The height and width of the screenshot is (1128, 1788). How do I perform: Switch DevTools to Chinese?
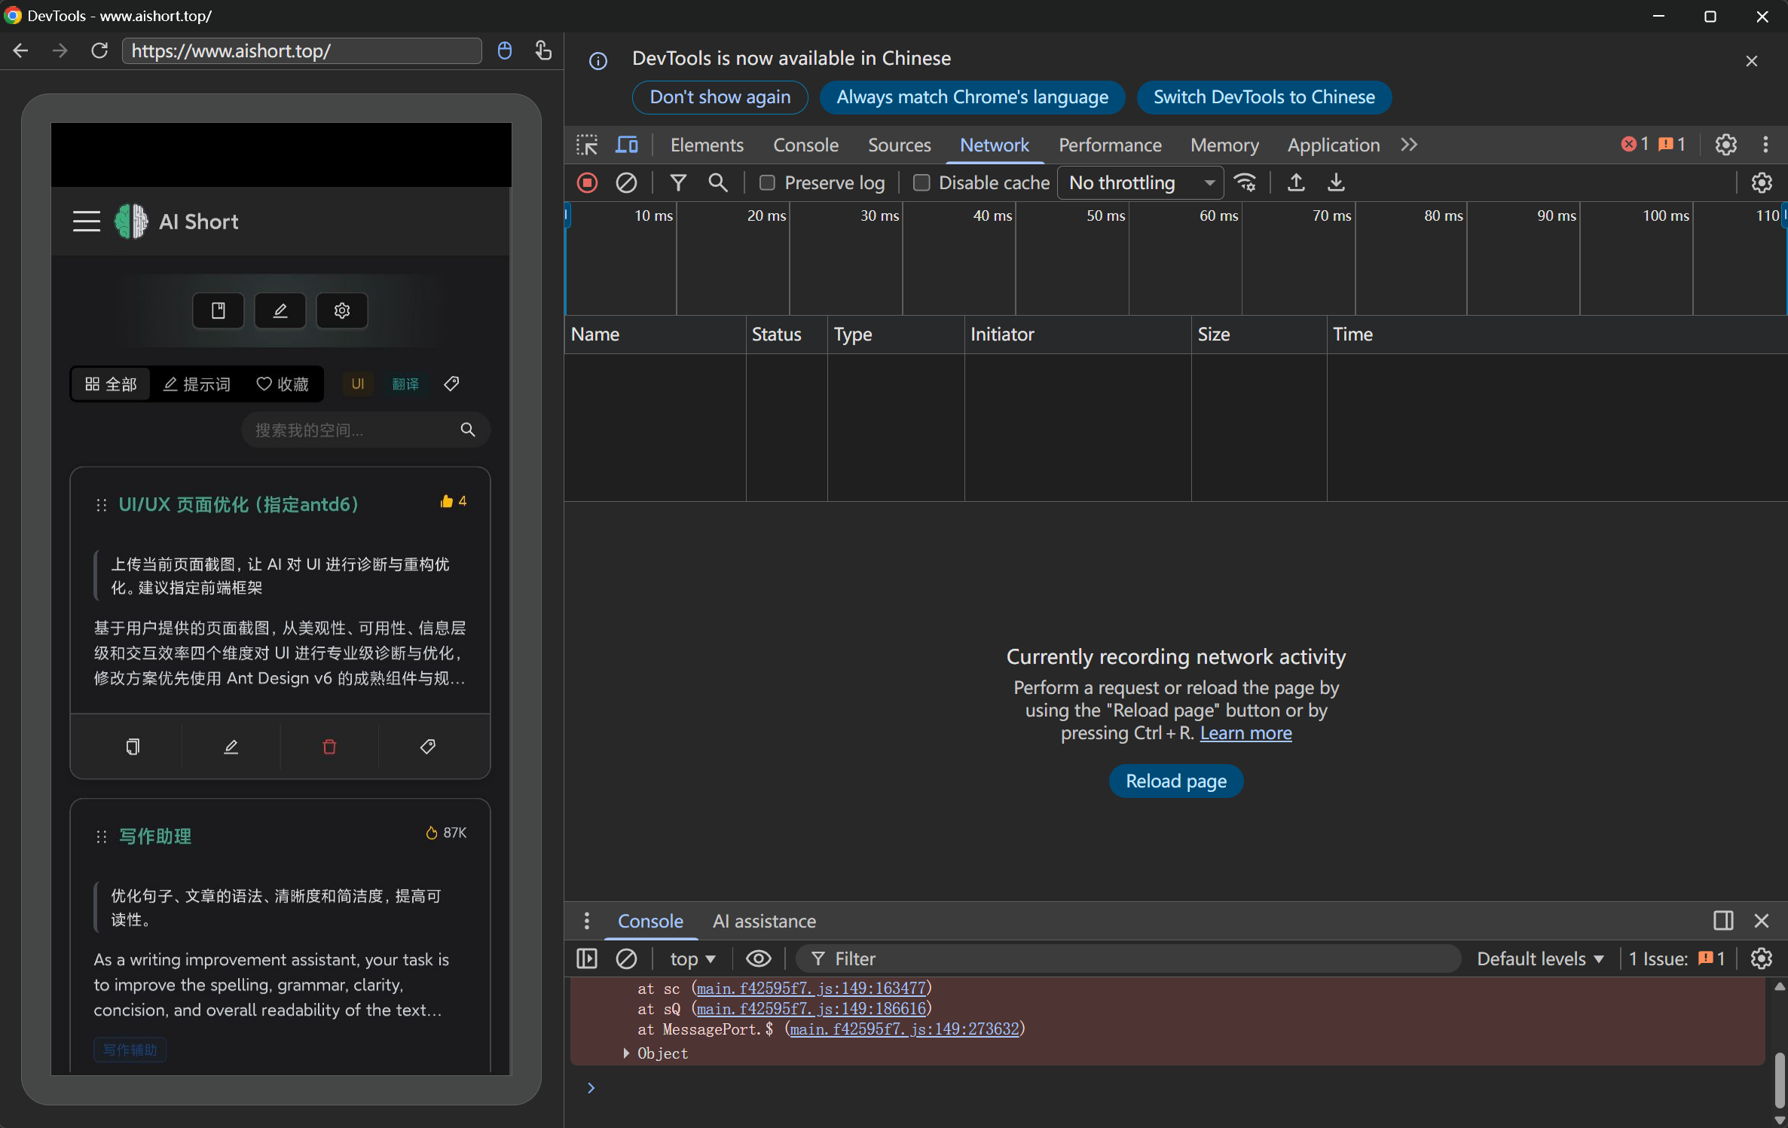1264,97
